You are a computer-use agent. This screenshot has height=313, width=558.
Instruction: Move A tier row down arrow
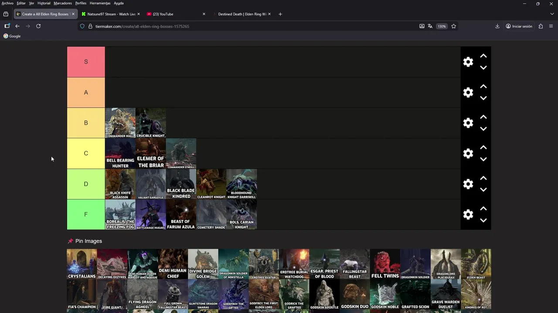point(483,98)
